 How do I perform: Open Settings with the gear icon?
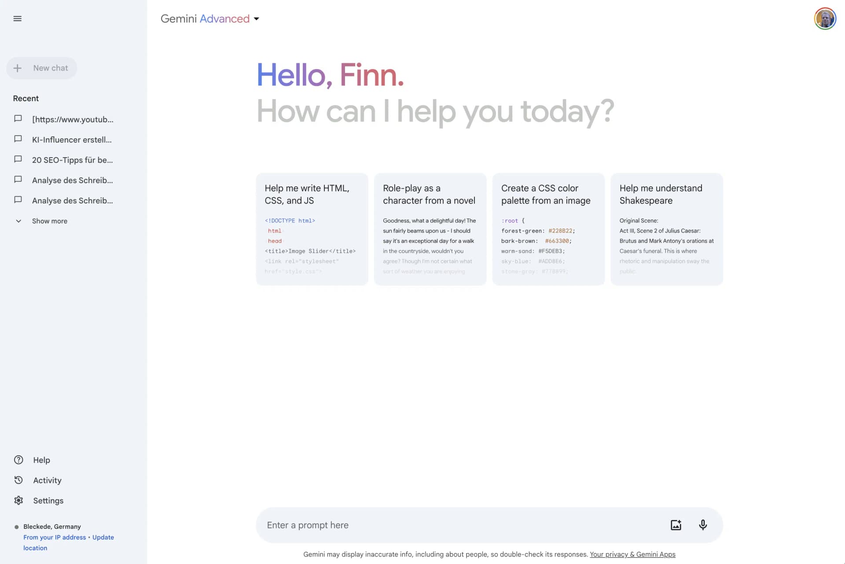point(18,500)
